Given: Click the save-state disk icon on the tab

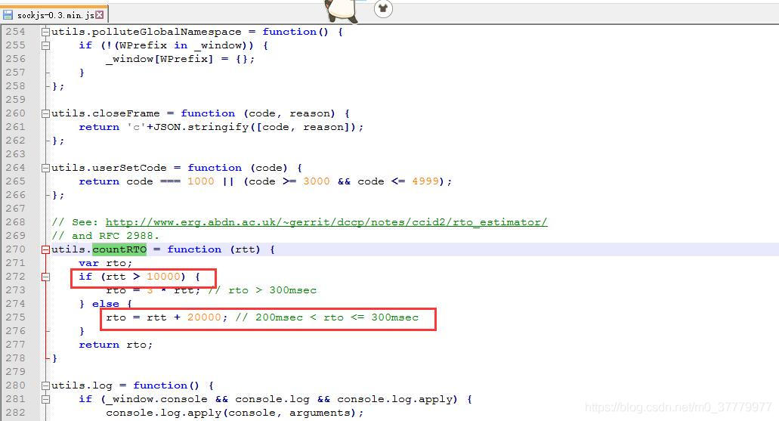Looking at the screenshot, I should tap(8, 15).
